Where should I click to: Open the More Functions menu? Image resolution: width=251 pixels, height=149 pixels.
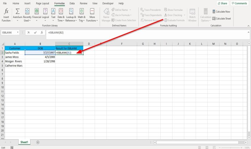coord(92,15)
